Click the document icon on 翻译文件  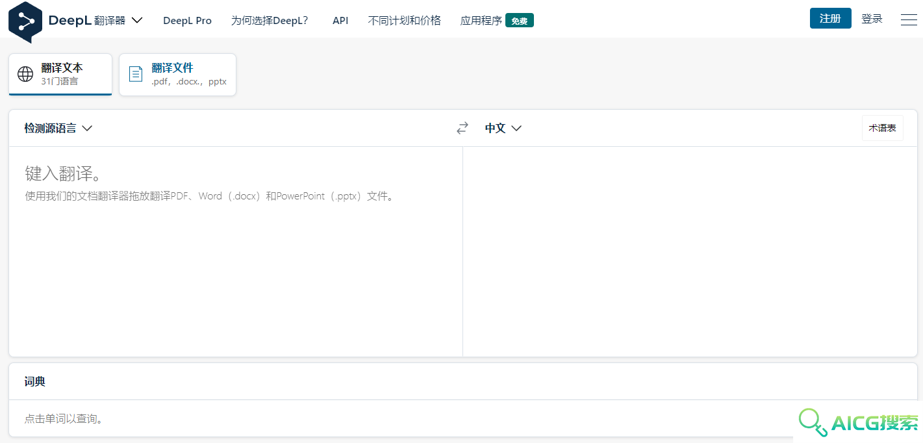coord(136,74)
